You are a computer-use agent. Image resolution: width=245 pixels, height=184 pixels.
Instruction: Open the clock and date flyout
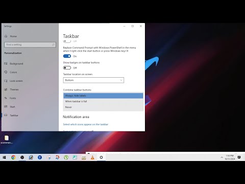coord(230,157)
